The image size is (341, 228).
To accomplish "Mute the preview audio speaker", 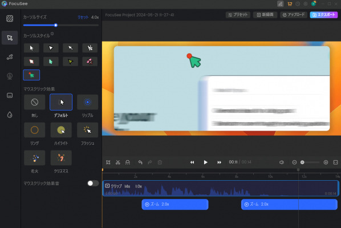I will click(282, 162).
